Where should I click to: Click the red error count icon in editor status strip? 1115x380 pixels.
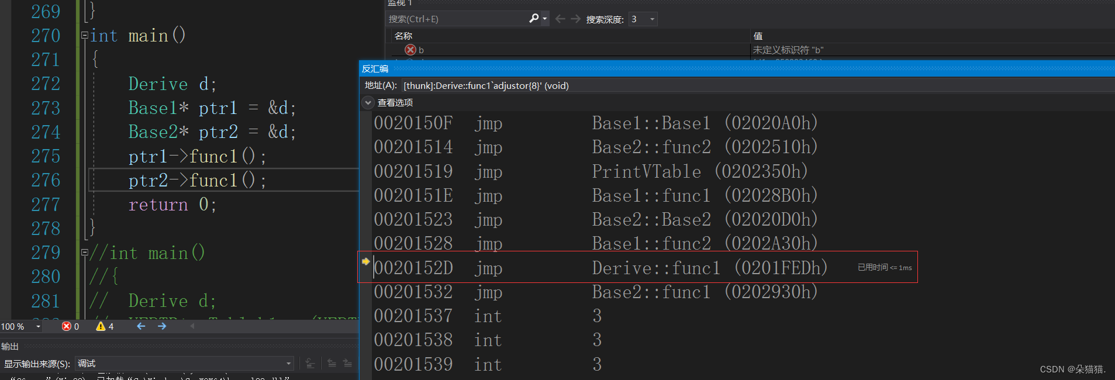[x=67, y=326]
